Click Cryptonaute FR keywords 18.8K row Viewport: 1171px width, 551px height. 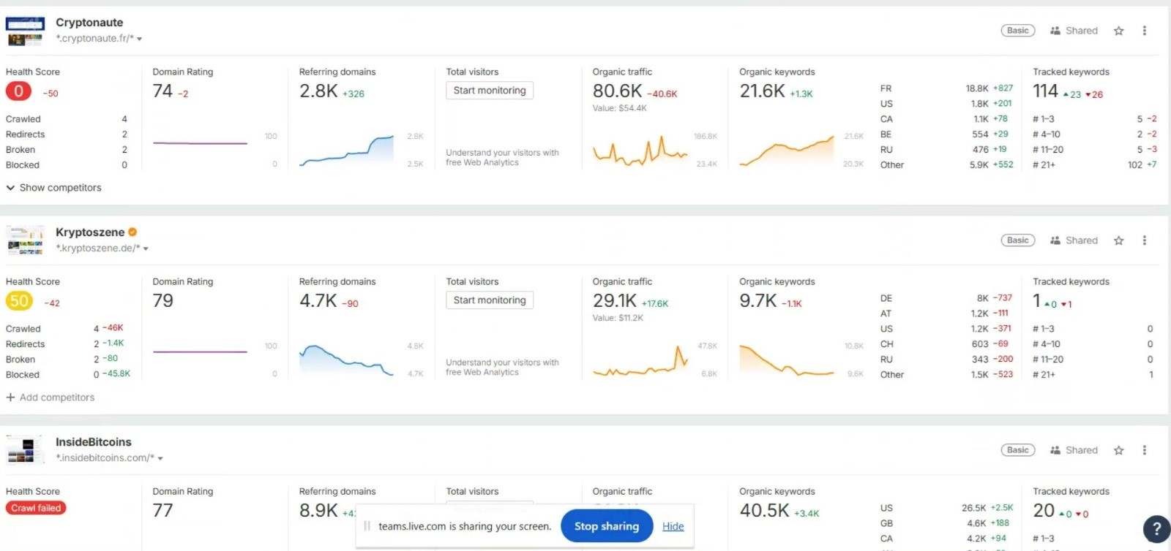(947, 88)
